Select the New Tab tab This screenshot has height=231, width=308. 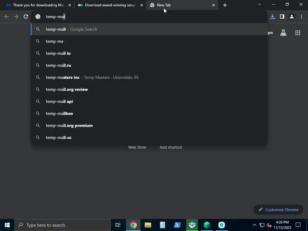click(182, 5)
